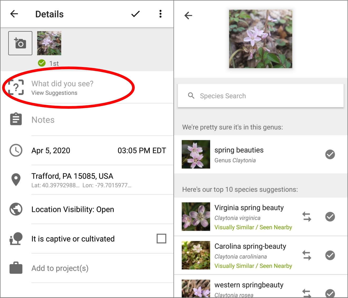348x298 pixels.
Task: Edit location Trafford, PA 15085, USA
Action: (72, 176)
